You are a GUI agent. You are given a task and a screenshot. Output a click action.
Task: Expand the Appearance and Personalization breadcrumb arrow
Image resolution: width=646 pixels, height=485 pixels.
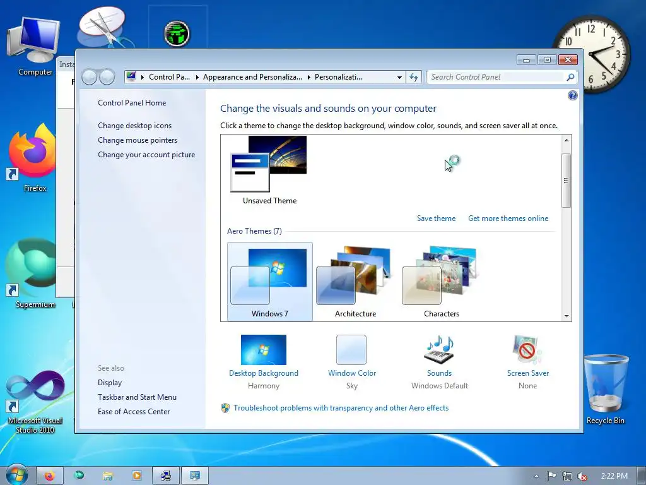tap(308, 77)
